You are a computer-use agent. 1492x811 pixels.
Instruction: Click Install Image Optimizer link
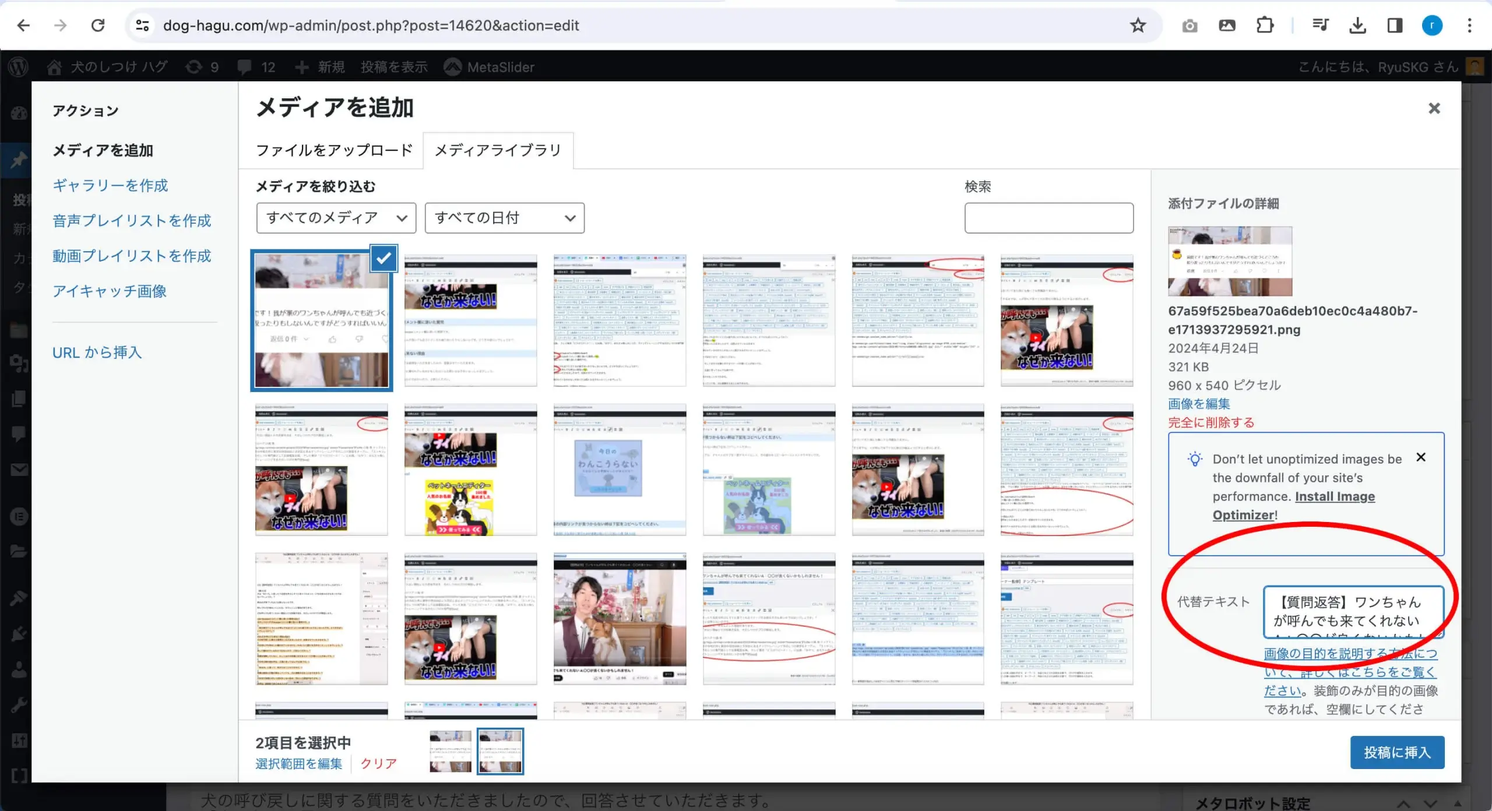(x=1294, y=506)
